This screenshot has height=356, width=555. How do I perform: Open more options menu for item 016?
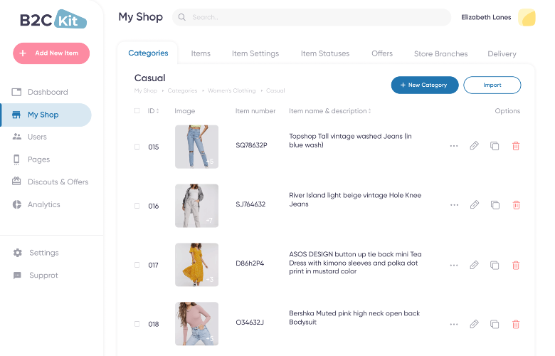click(x=454, y=205)
